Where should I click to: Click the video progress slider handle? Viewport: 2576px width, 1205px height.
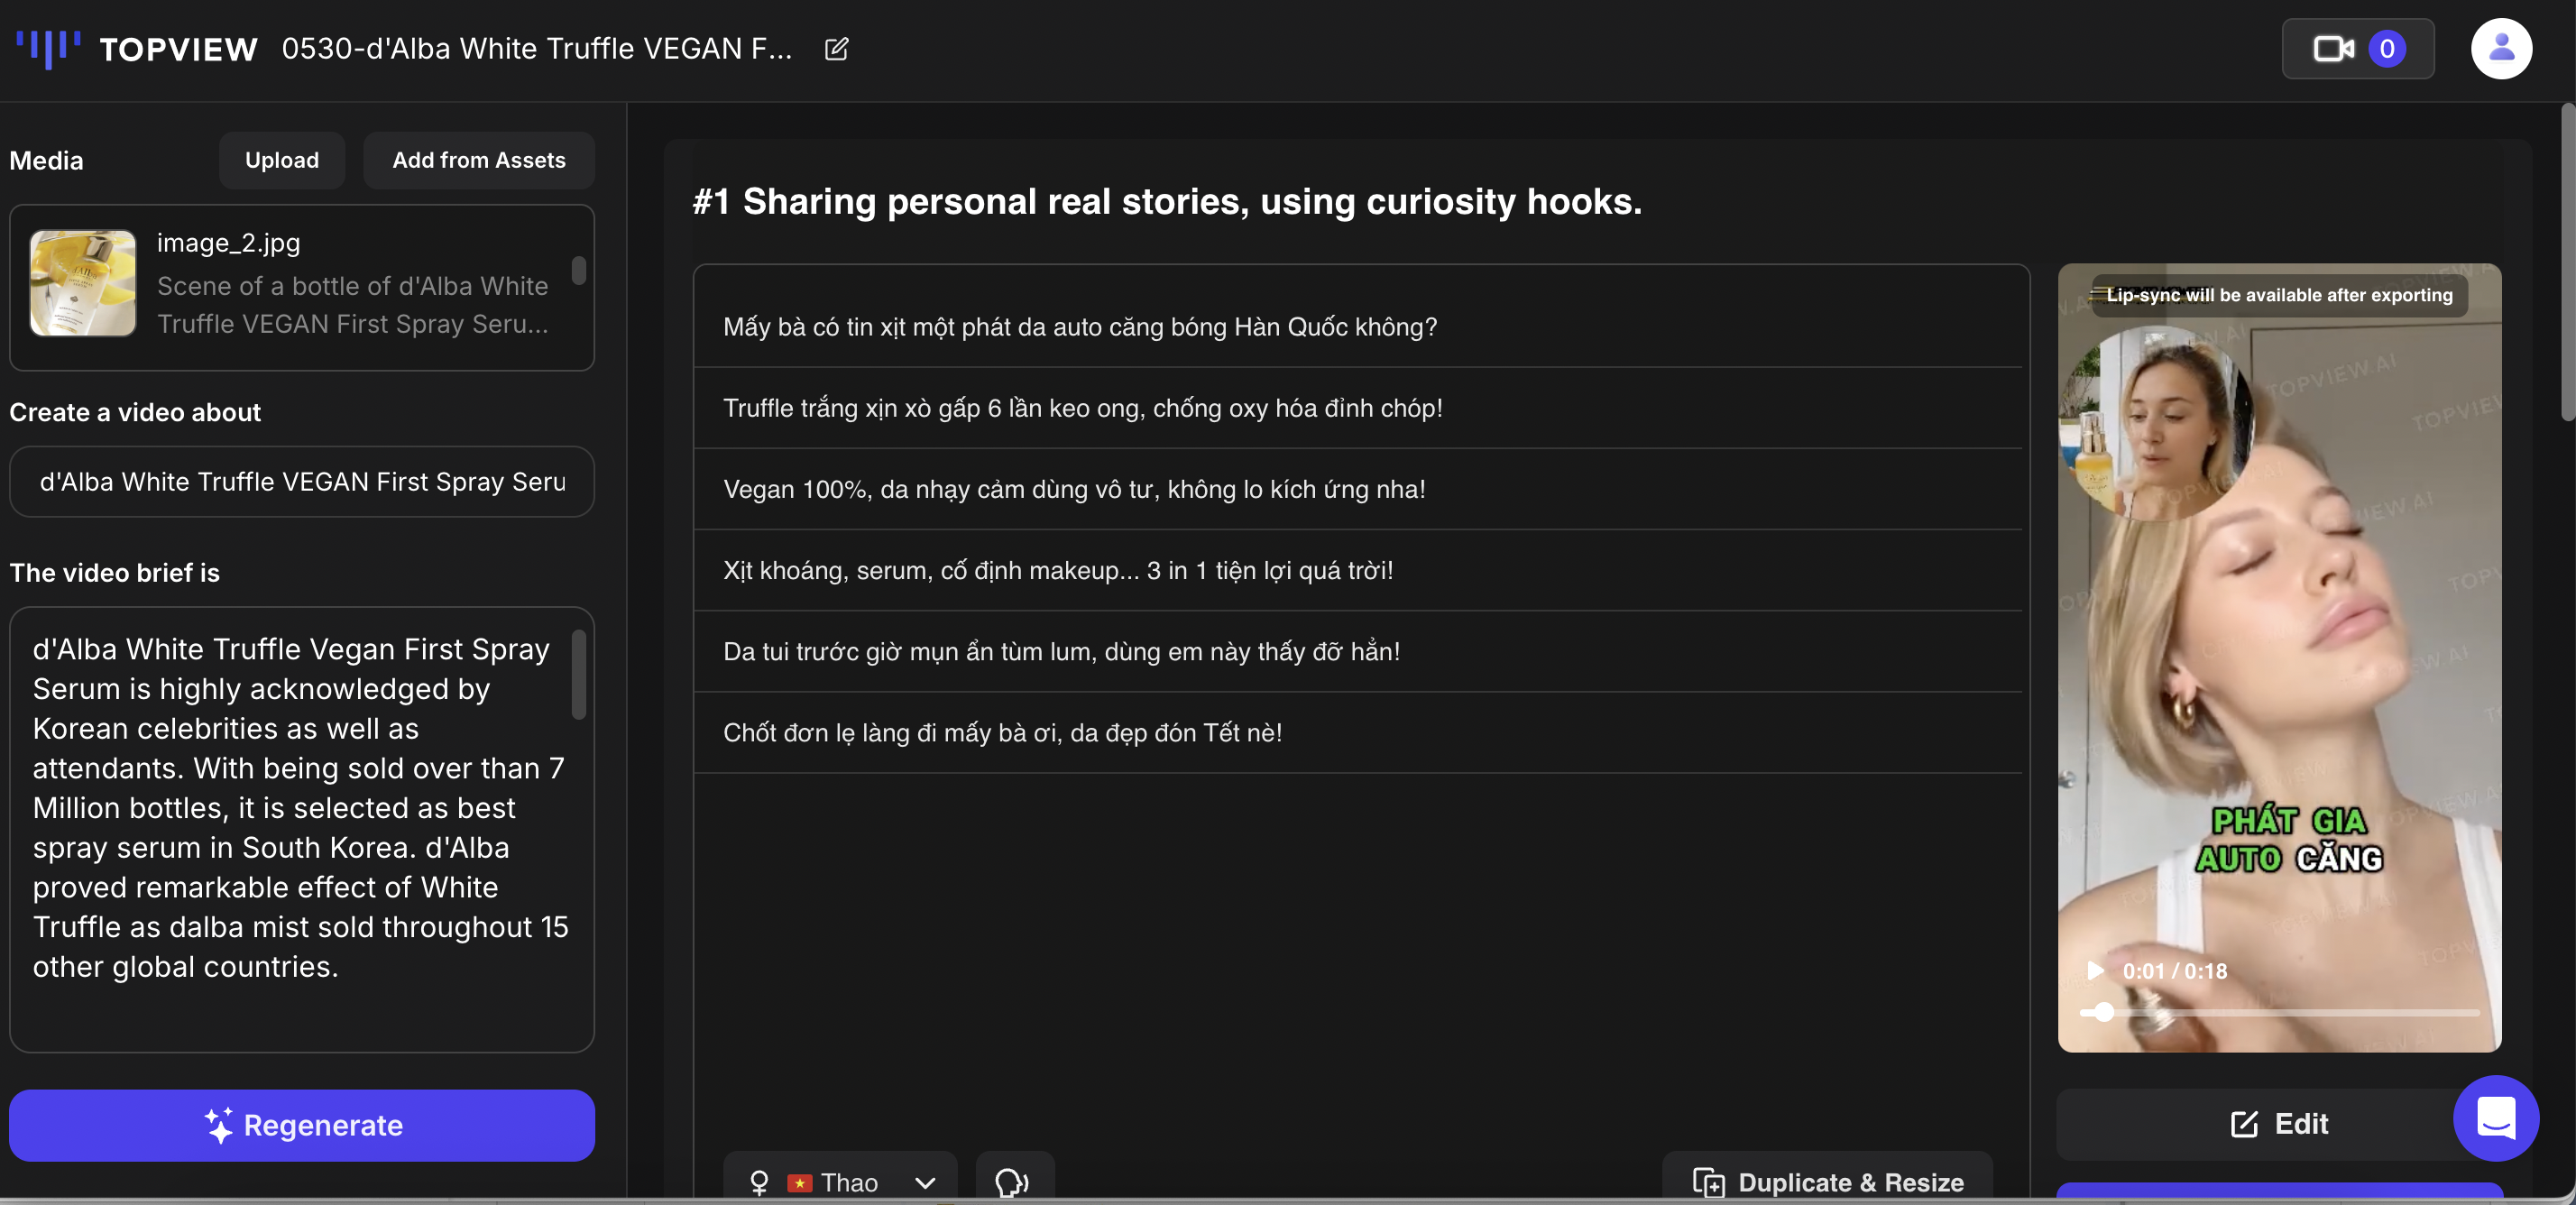click(2103, 1012)
